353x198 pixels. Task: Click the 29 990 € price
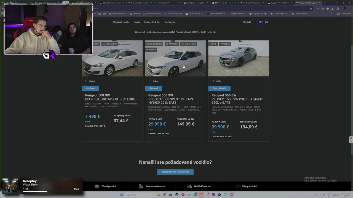point(157,124)
